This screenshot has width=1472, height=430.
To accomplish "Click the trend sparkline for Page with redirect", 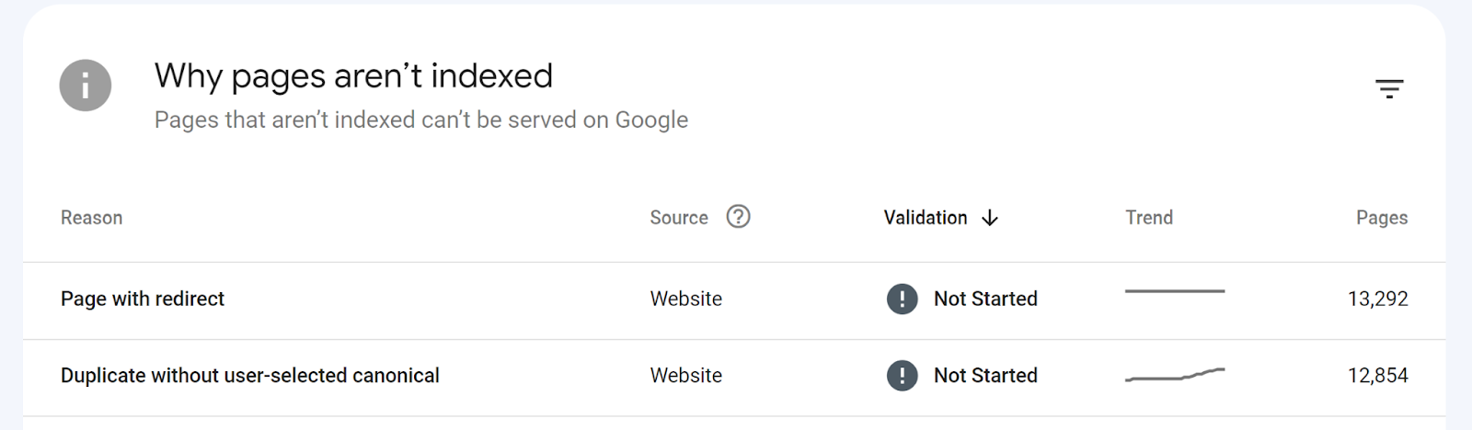I will [1175, 292].
